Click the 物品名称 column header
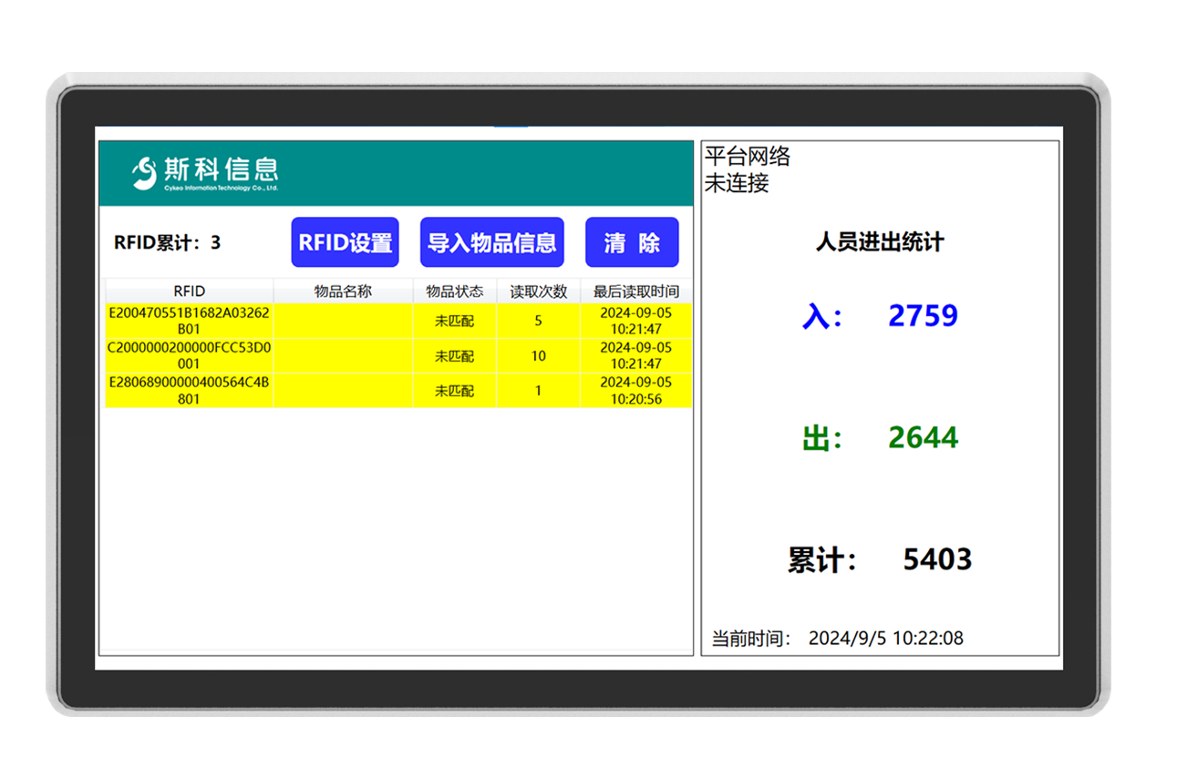 tap(343, 291)
